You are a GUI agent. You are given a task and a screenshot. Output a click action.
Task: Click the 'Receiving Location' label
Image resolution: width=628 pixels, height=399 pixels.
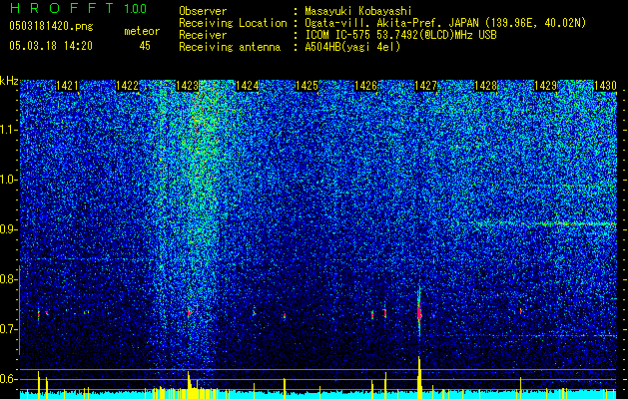(233, 23)
